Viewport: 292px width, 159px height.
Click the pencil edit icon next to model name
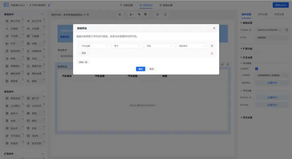tap(85, 15)
